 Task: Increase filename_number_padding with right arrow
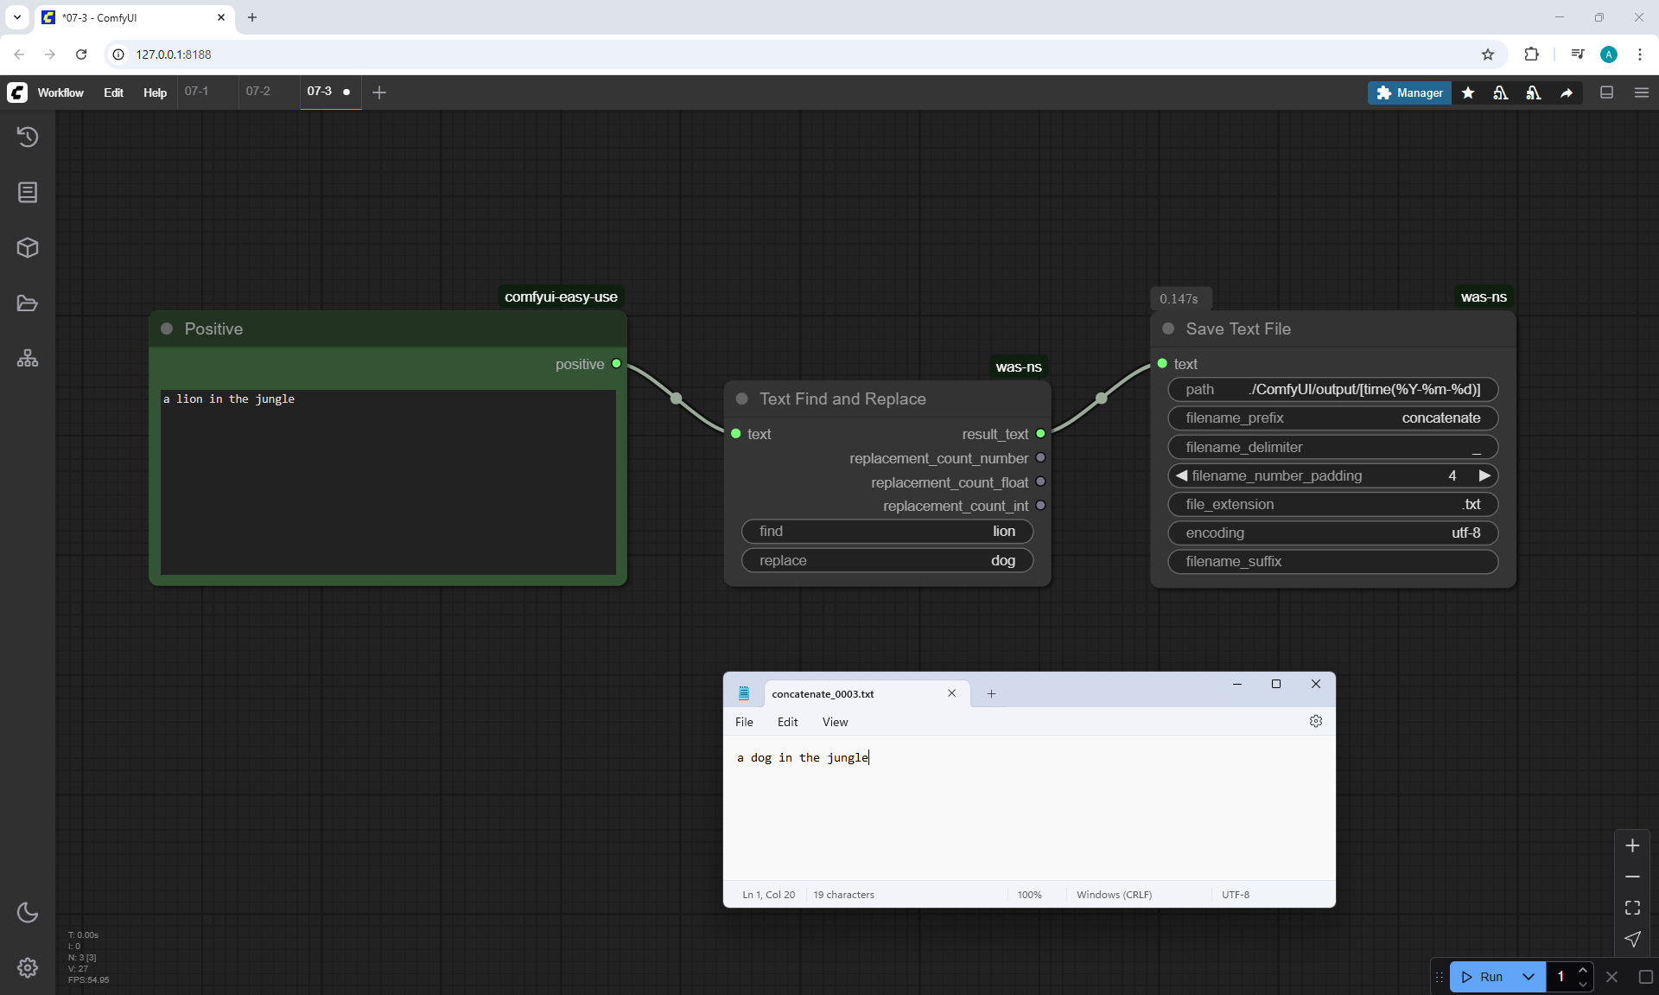point(1484,475)
